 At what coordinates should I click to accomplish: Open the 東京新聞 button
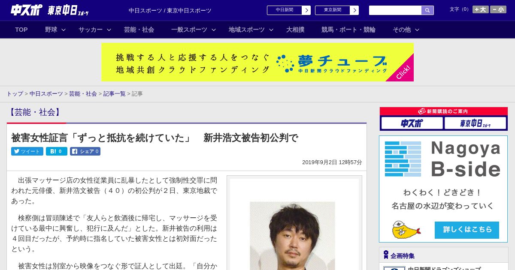[333, 10]
